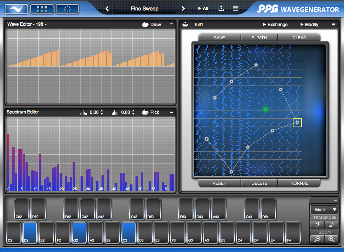Click the import icon next to the All selector
The height and width of the screenshot is (252, 344).
pos(221,8)
